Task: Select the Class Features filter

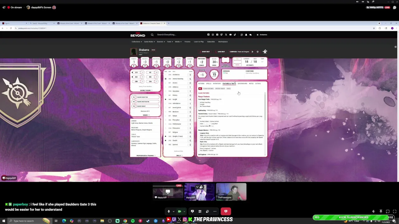Action: coord(208,89)
